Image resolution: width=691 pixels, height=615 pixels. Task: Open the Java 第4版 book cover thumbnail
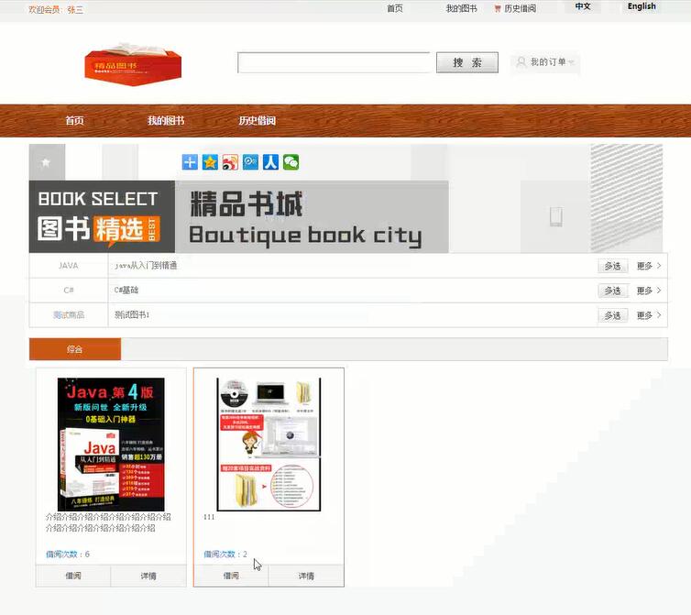(x=111, y=445)
